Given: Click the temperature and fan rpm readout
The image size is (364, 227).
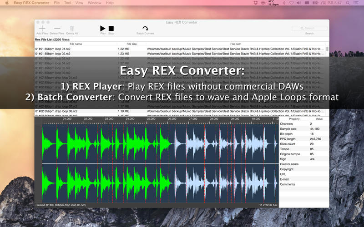Looking at the screenshot, I should [273, 3].
